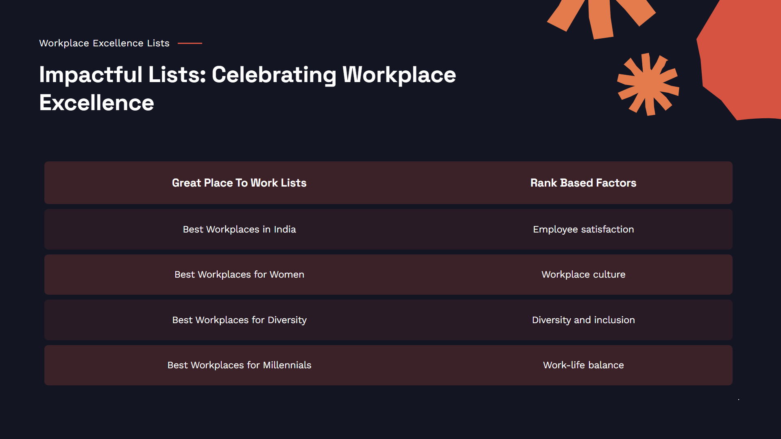
Task: Select 'Best Workplaces for Diversity' row text
Action: pyautogui.click(x=239, y=320)
